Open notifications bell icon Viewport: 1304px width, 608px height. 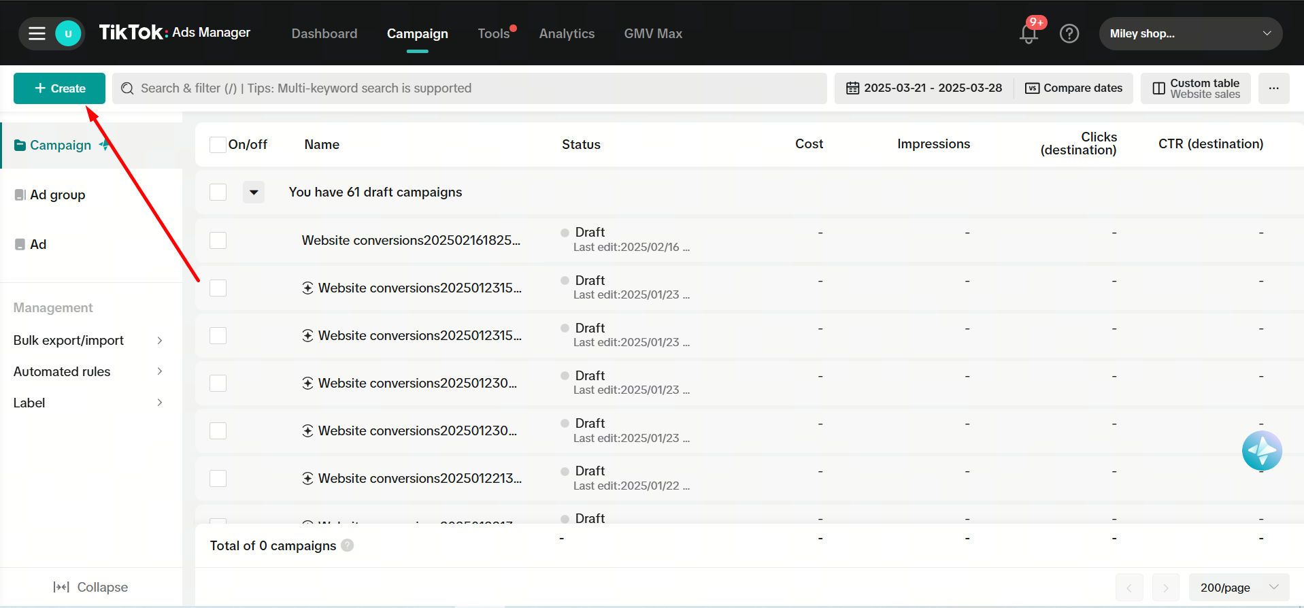(1029, 33)
